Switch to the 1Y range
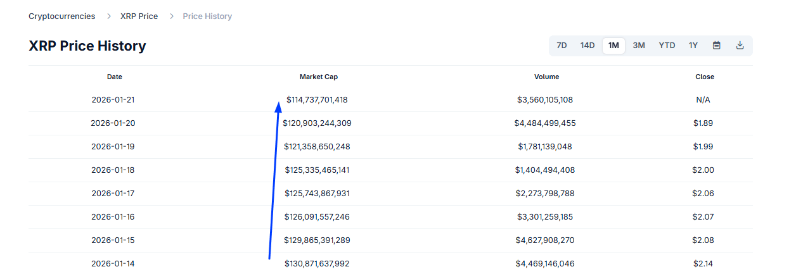796x274 pixels. click(693, 45)
